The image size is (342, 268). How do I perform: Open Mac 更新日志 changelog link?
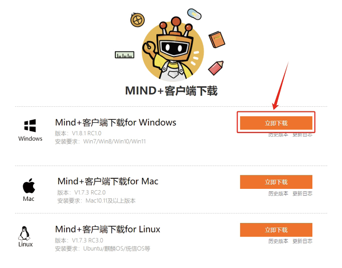[x=302, y=193]
